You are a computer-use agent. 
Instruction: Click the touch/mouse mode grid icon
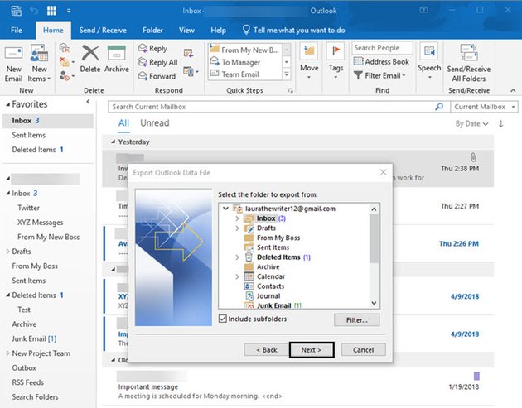coord(51,11)
